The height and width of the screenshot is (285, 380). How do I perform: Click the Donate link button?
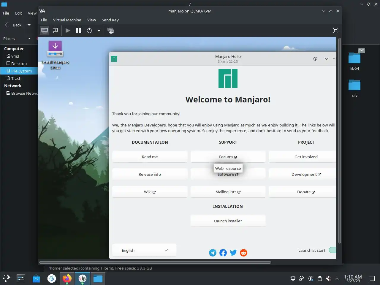[303, 192]
